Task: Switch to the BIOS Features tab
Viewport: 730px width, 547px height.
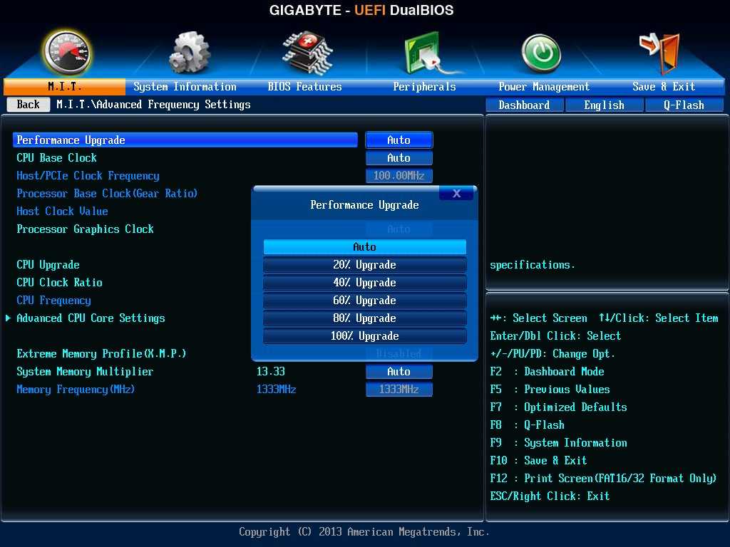Action: [x=304, y=87]
